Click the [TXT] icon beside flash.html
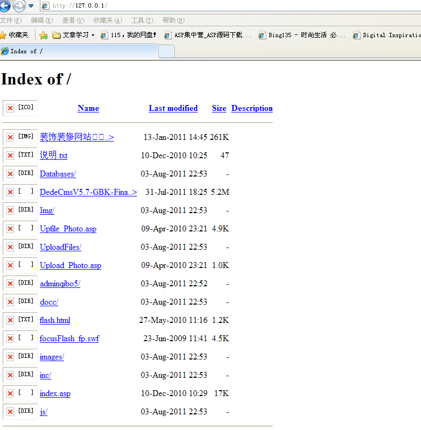421x430 pixels. pos(20,320)
